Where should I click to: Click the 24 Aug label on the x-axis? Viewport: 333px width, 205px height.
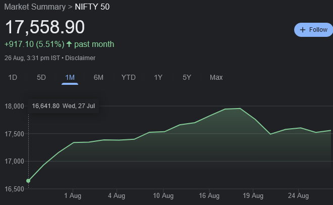[298, 196]
